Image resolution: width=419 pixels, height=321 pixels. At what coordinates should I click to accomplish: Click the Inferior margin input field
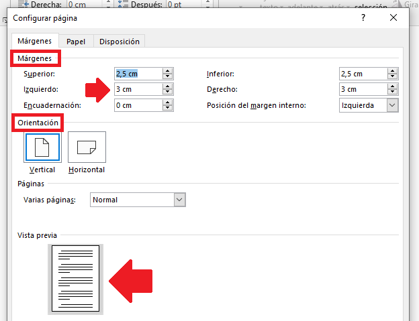[x=363, y=74]
